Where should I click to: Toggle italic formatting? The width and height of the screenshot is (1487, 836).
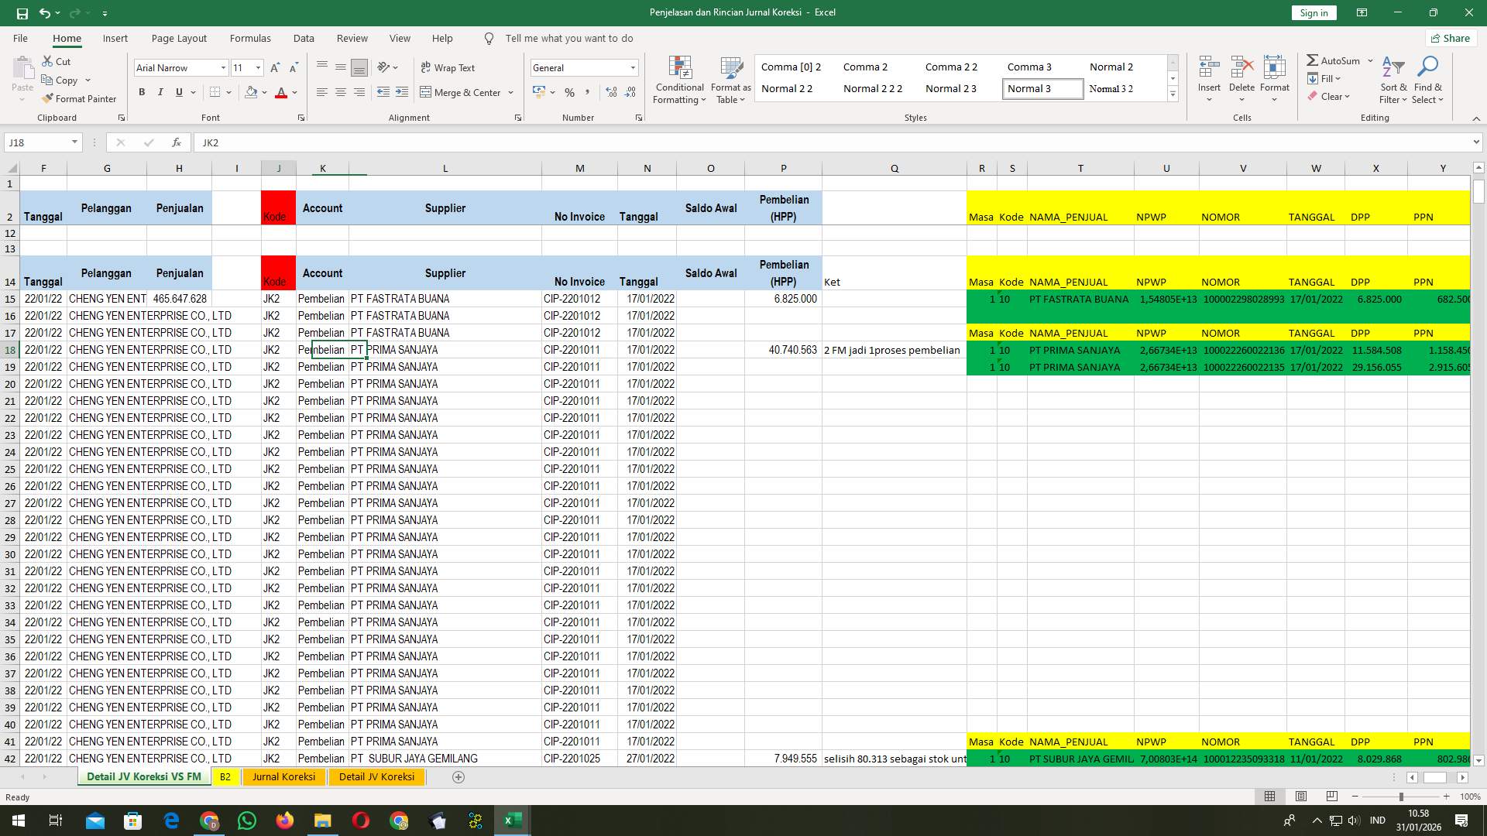(160, 92)
